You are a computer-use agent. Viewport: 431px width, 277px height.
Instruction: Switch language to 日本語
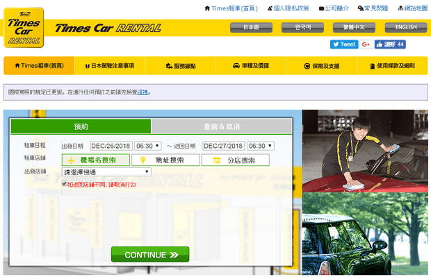251,27
